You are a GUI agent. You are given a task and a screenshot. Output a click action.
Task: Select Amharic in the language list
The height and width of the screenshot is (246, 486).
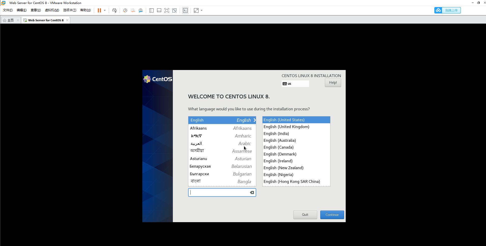(x=222, y=136)
